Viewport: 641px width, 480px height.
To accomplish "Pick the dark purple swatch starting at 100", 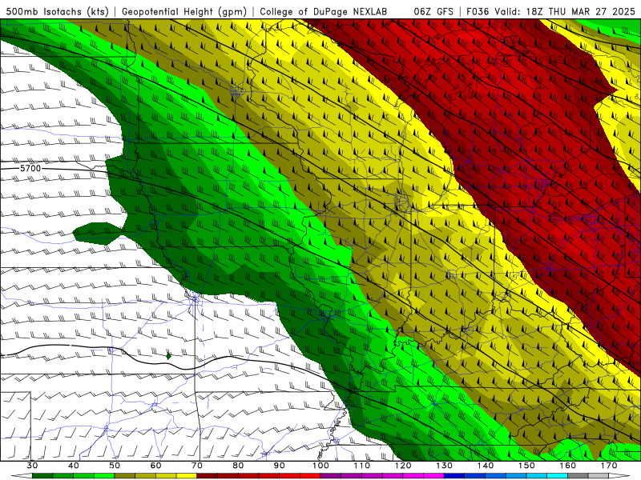I will 331,476.
